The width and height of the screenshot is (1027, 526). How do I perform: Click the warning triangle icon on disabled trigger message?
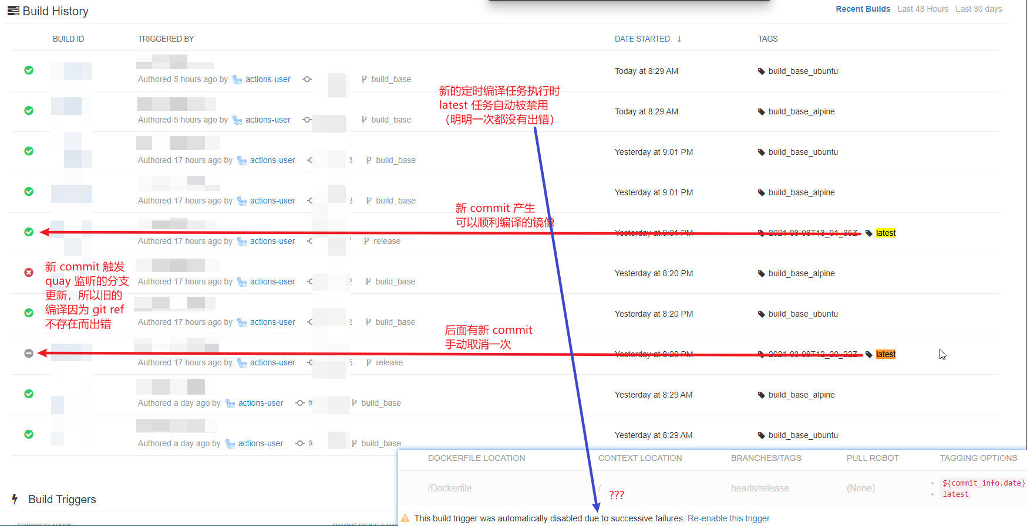click(x=405, y=518)
